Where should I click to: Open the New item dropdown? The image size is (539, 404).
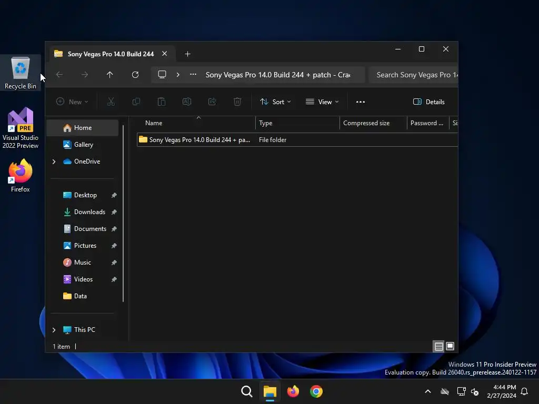pos(72,102)
